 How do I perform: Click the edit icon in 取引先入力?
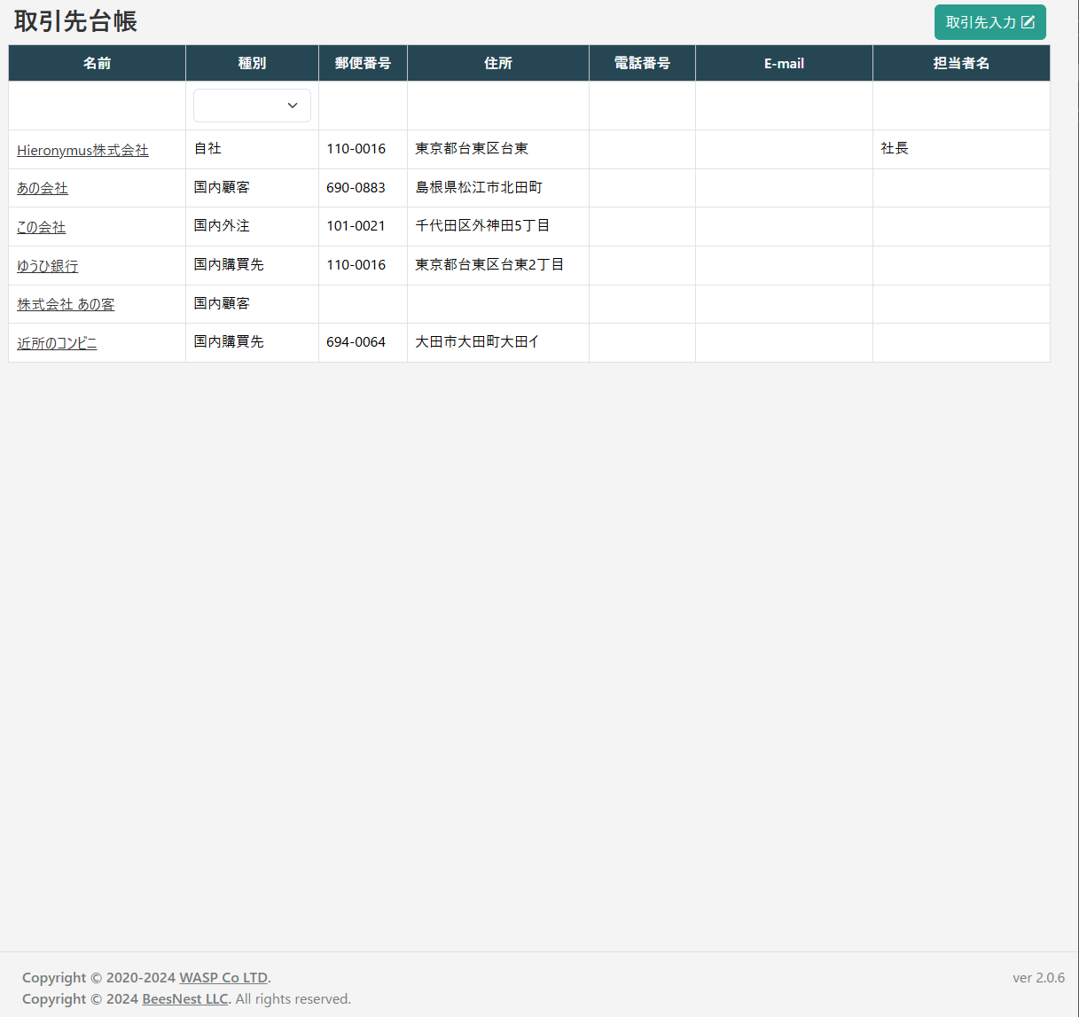coord(1028,22)
